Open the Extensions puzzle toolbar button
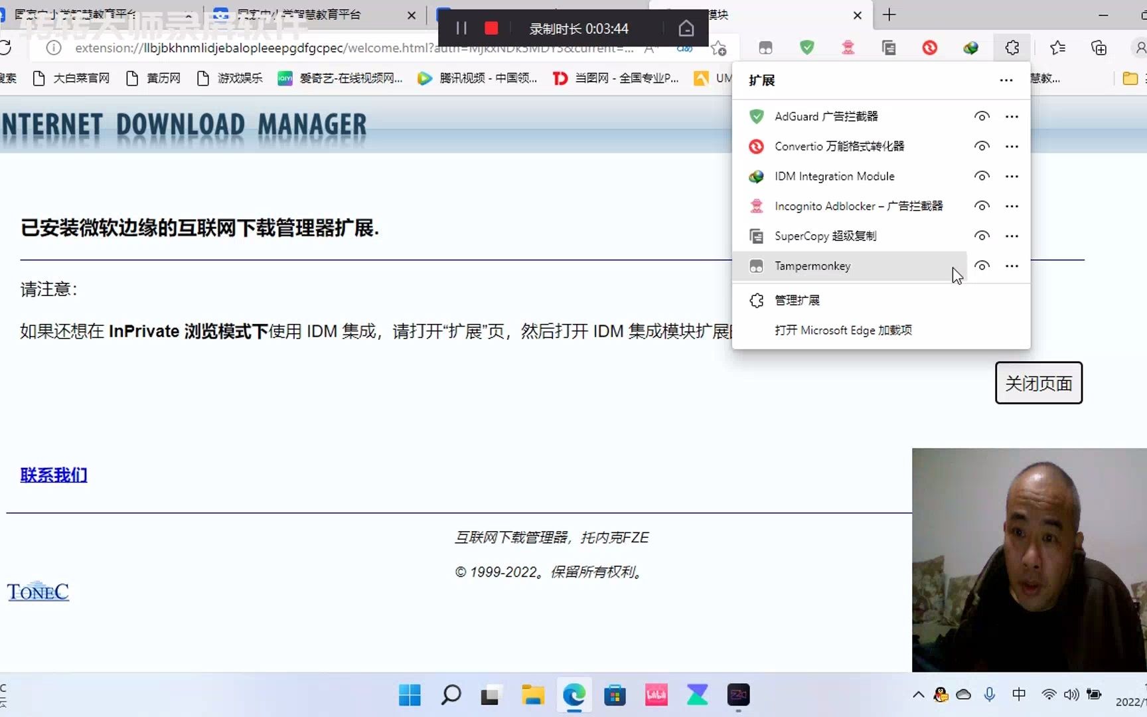The height and width of the screenshot is (717, 1147). (x=1012, y=48)
